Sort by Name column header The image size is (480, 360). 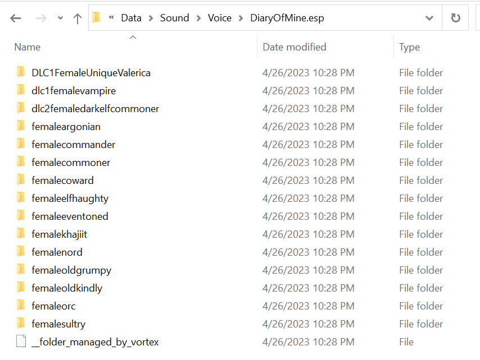[x=27, y=47]
